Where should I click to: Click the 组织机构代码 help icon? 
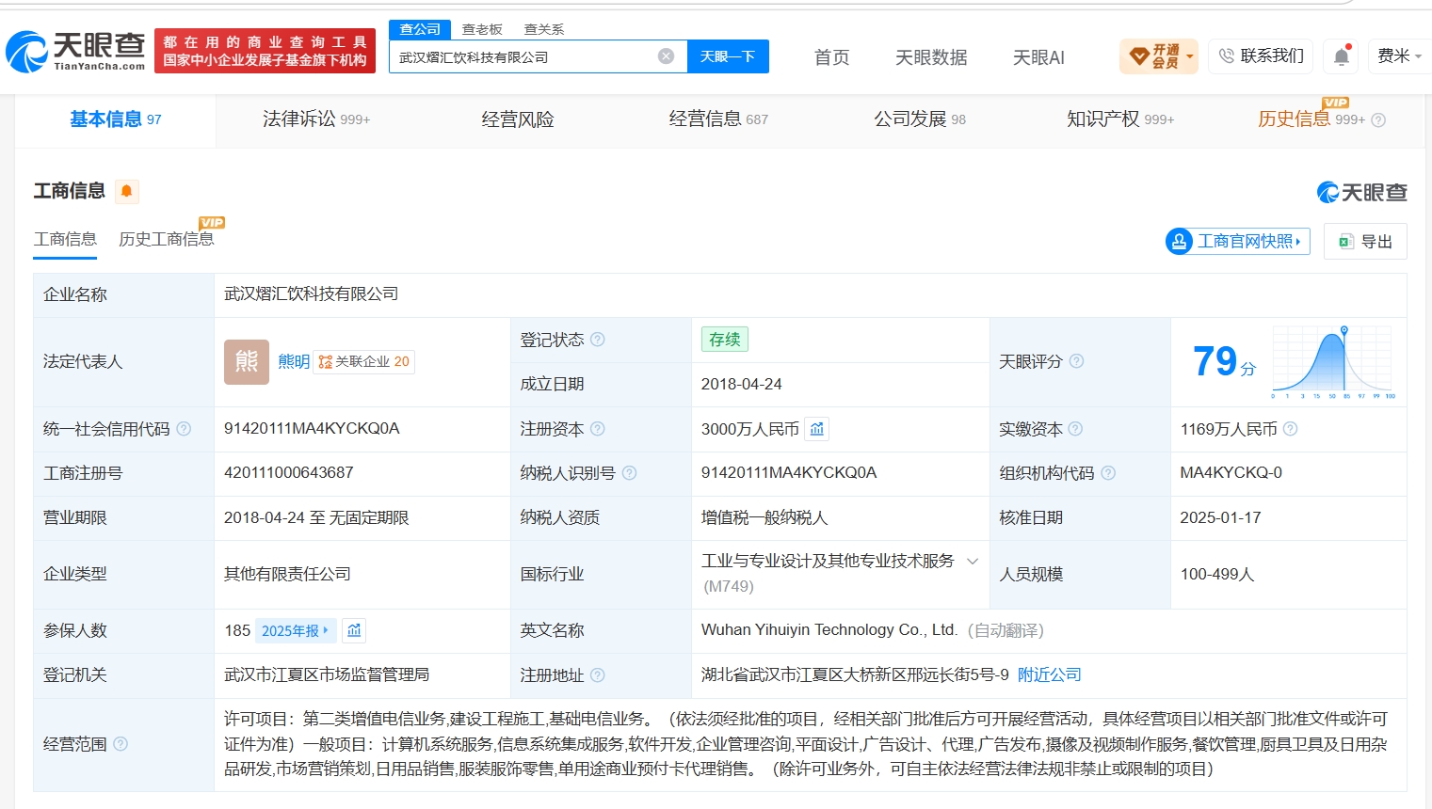click(x=1108, y=473)
